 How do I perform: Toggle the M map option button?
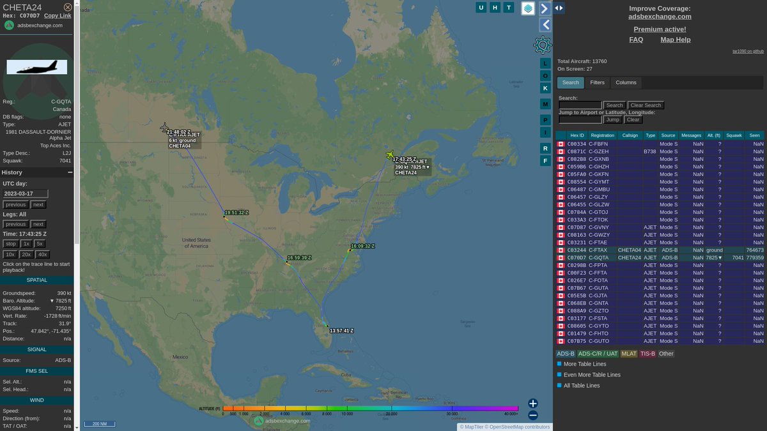545,103
